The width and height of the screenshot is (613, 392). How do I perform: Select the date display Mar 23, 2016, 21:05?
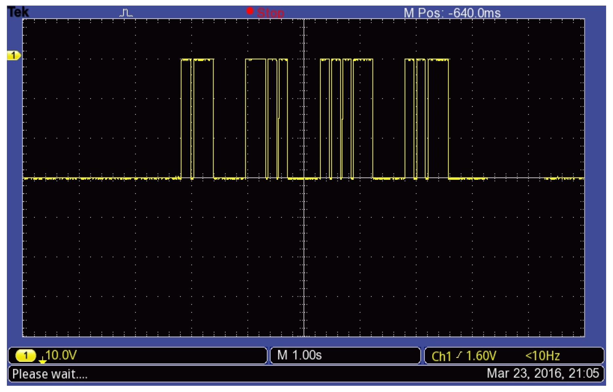tap(543, 374)
